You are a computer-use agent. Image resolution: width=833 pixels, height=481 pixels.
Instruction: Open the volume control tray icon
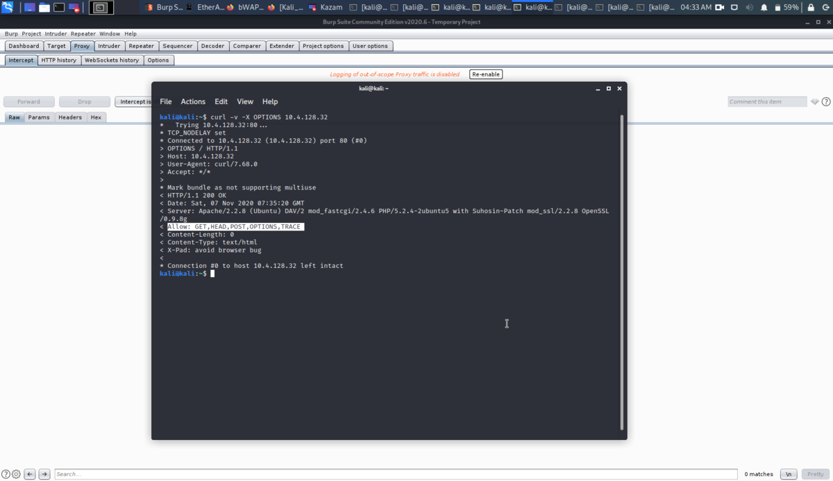[750, 8]
